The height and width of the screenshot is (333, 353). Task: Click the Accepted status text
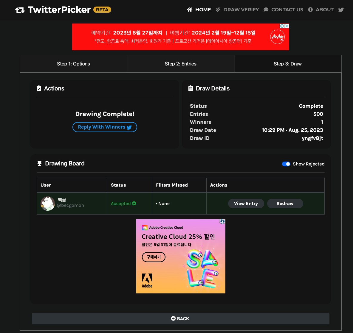[x=121, y=204]
